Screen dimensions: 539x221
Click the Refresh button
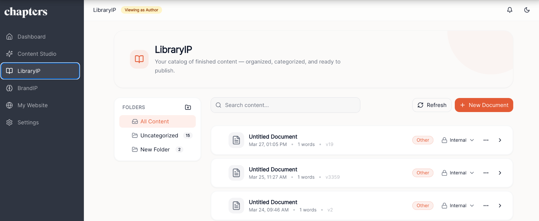(432, 105)
